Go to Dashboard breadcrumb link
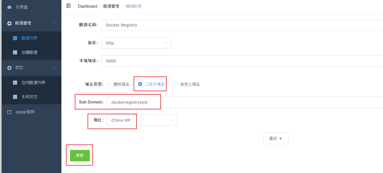Image resolution: width=383 pixels, height=173 pixels. pos(88,6)
